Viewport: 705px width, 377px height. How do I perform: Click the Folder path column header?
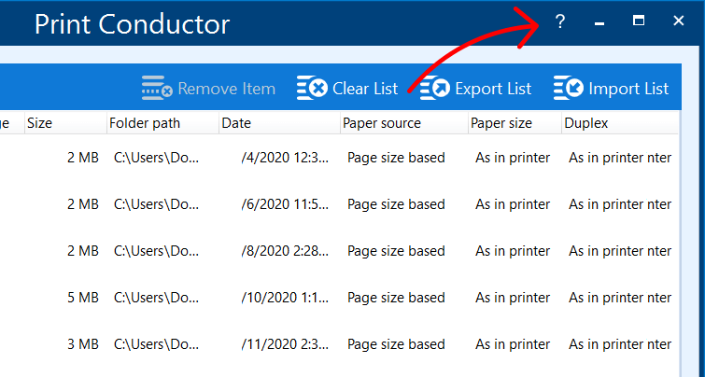[145, 122]
